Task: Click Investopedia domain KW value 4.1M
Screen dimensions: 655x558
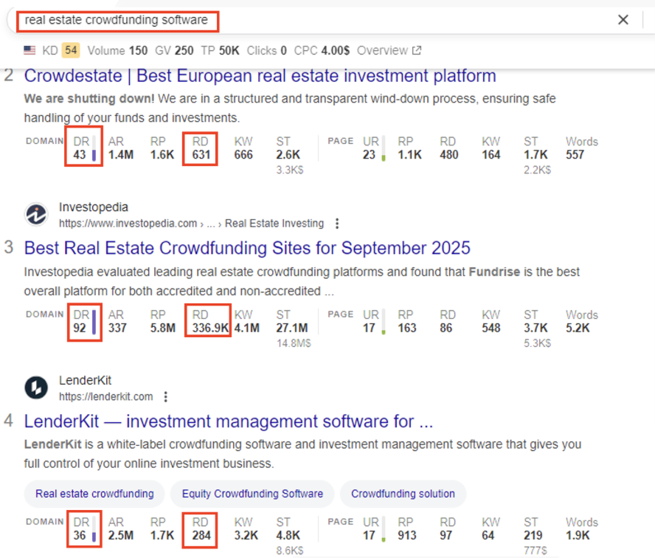Action: click(x=247, y=328)
